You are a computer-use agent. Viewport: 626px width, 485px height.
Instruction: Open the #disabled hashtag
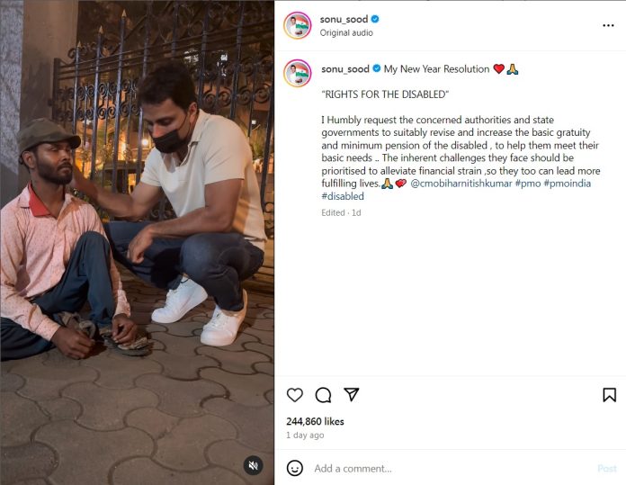click(x=343, y=196)
